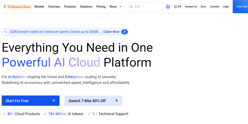The image size is (248, 124).
Task: Click the search magnifier icon
Action: click(x=131, y=7)
